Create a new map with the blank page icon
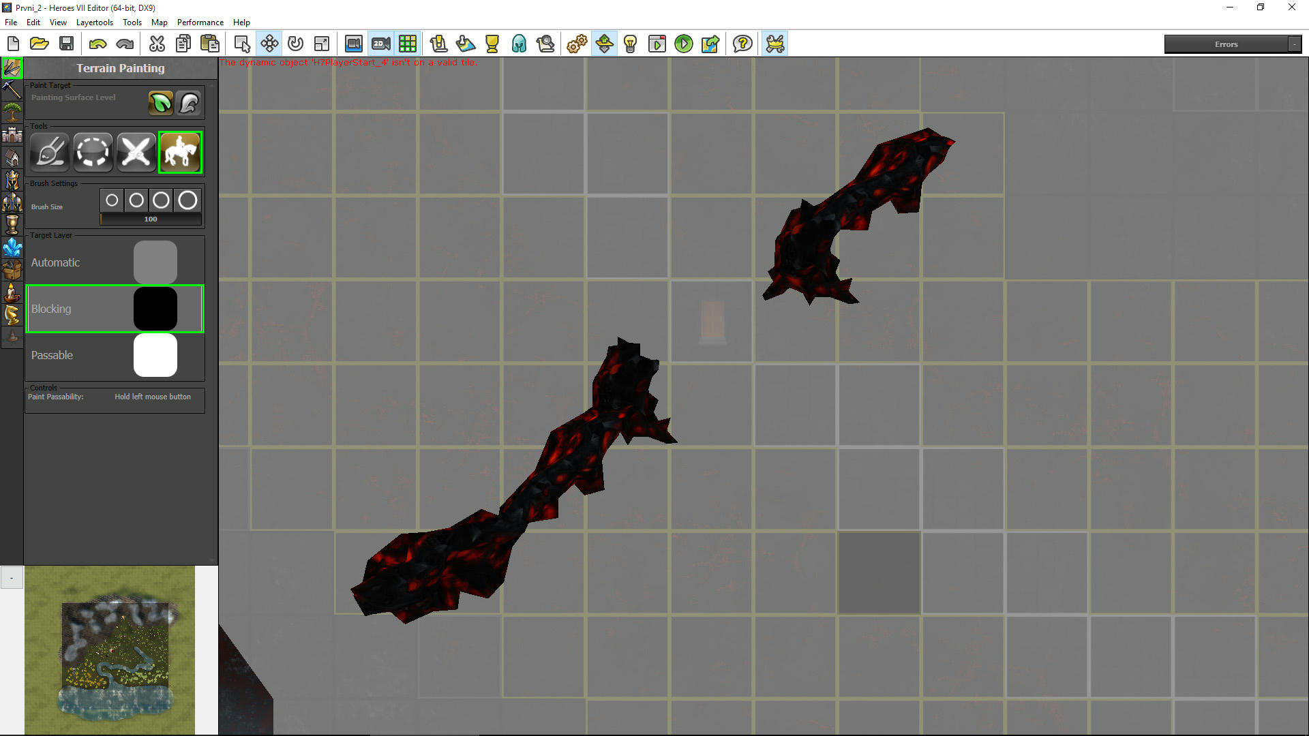Viewport: 1309px width, 736px height. click(x=13, y=44)
